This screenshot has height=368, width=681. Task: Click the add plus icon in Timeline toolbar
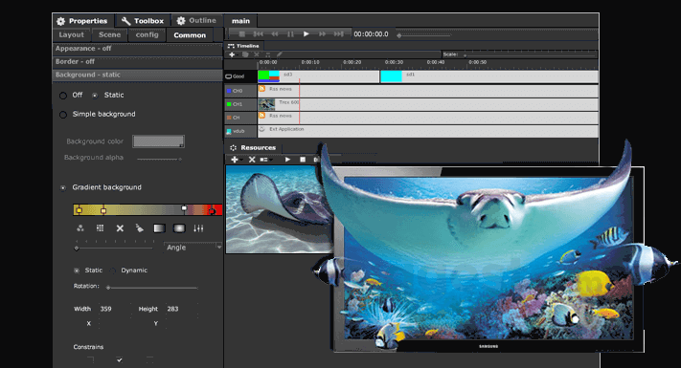(232, 54)
